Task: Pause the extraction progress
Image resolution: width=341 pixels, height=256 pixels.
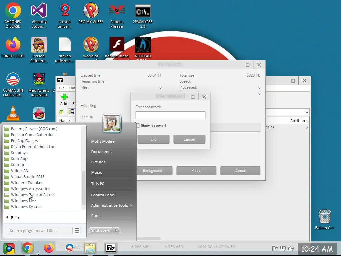Action: point(196,171)
